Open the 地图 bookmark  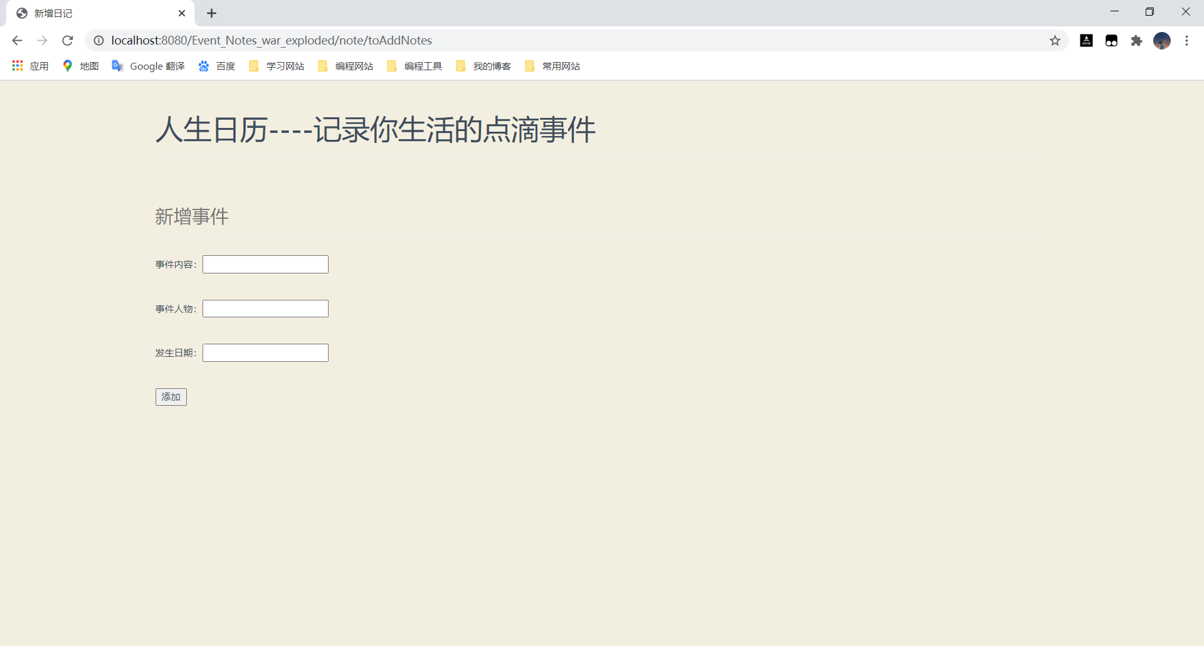pyautogui.click(x=80, y=66)
